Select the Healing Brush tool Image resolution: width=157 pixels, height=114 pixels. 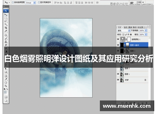6,35
